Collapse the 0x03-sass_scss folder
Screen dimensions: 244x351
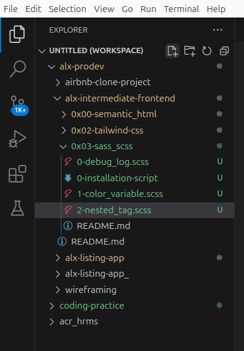(x=63, y=146)
